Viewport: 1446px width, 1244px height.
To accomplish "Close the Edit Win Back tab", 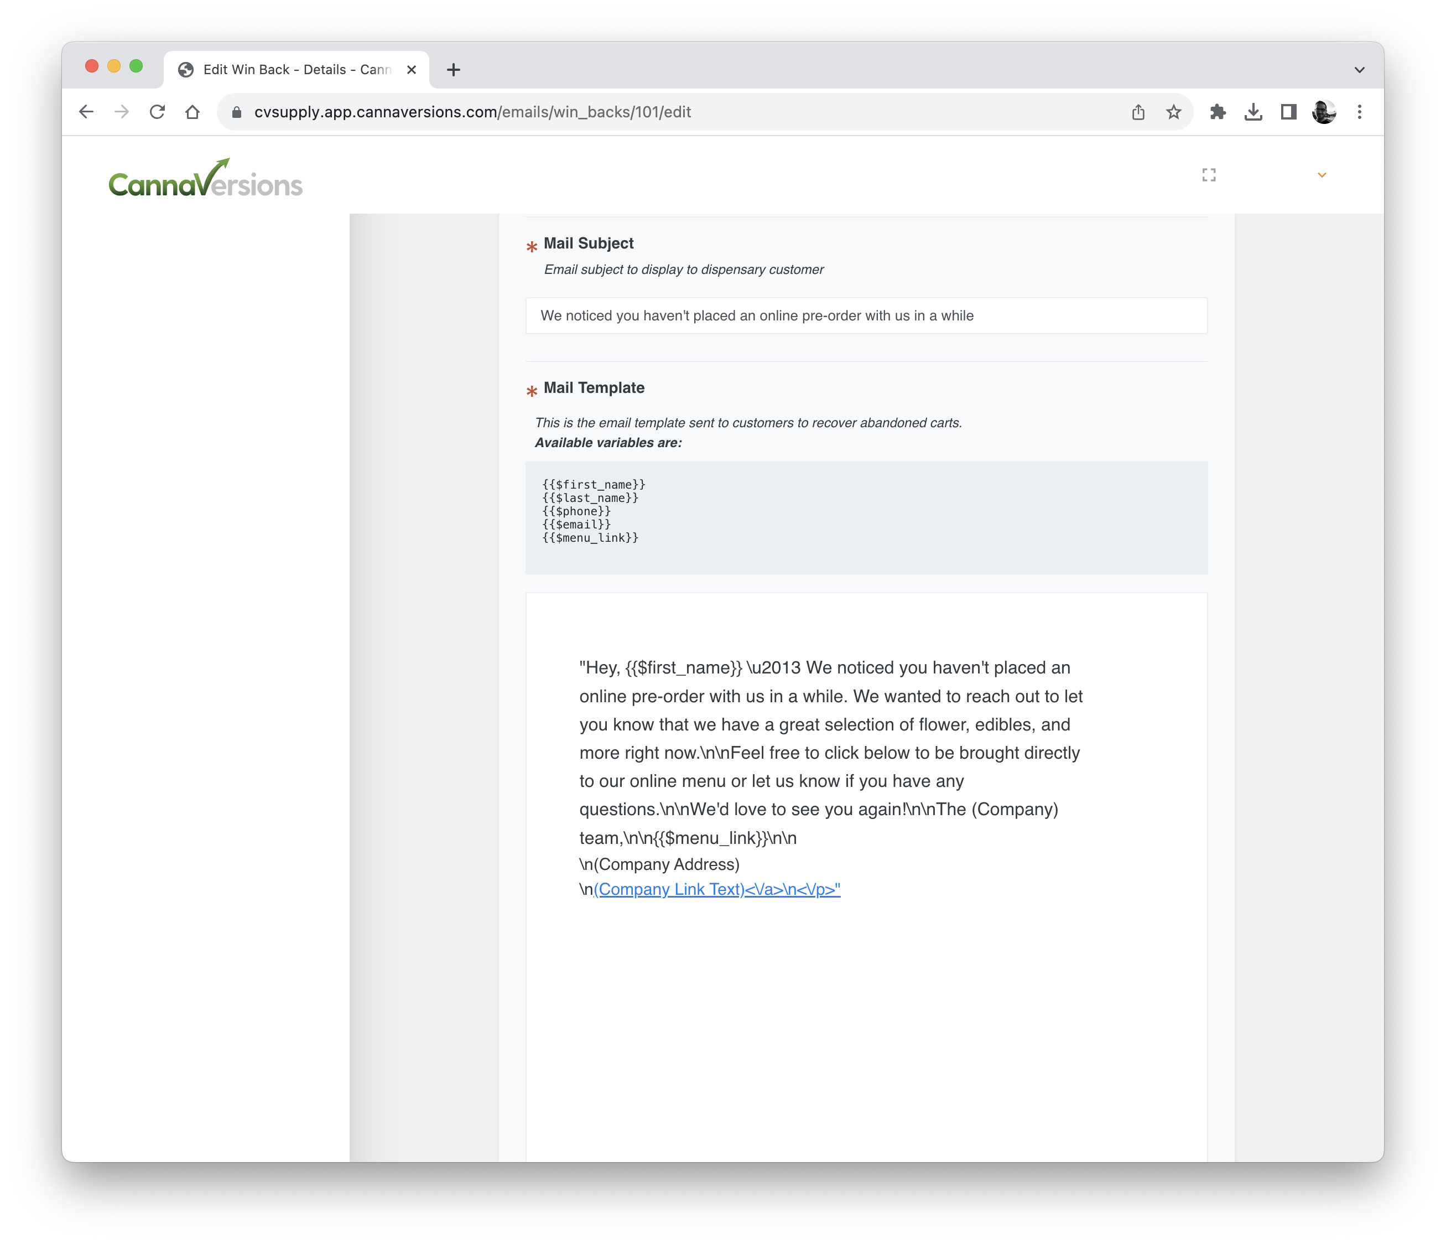I will pos(412,70).
